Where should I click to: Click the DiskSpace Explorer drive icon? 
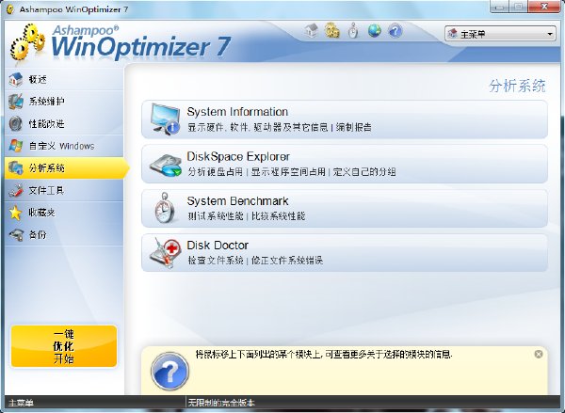(166, 166)
